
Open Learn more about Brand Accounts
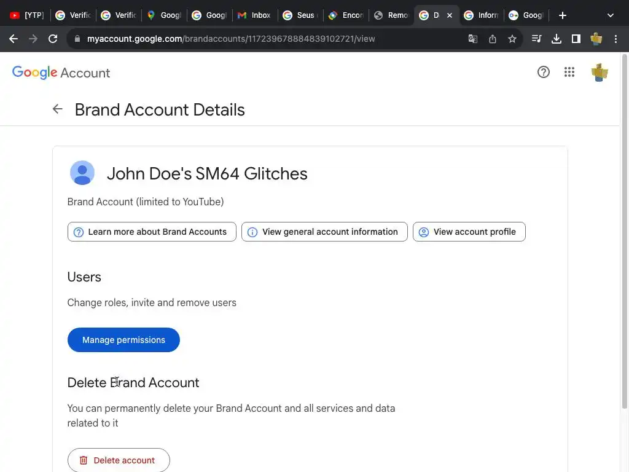[x=152, y=232]
